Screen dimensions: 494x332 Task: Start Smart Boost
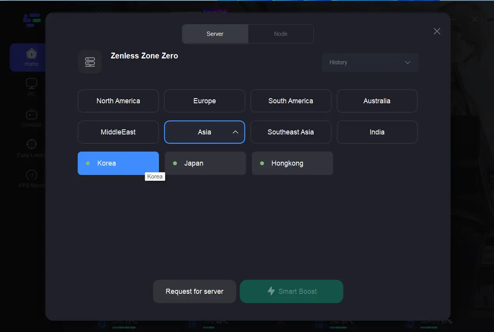291,291
